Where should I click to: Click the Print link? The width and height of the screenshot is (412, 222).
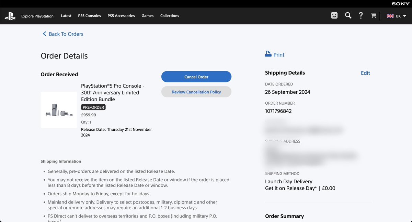pos(279,55)
